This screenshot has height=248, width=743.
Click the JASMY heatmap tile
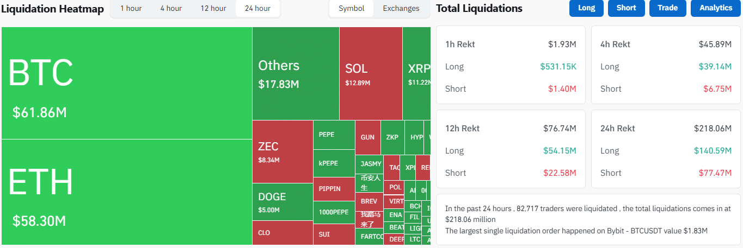click(x=370, y=164)
